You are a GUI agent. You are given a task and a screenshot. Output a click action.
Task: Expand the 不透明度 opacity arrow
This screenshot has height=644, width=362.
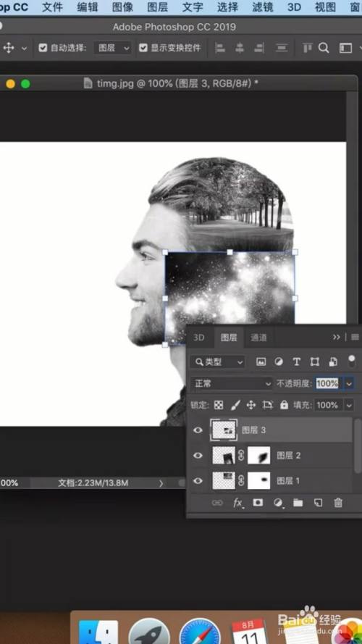[x=349, y=384]
